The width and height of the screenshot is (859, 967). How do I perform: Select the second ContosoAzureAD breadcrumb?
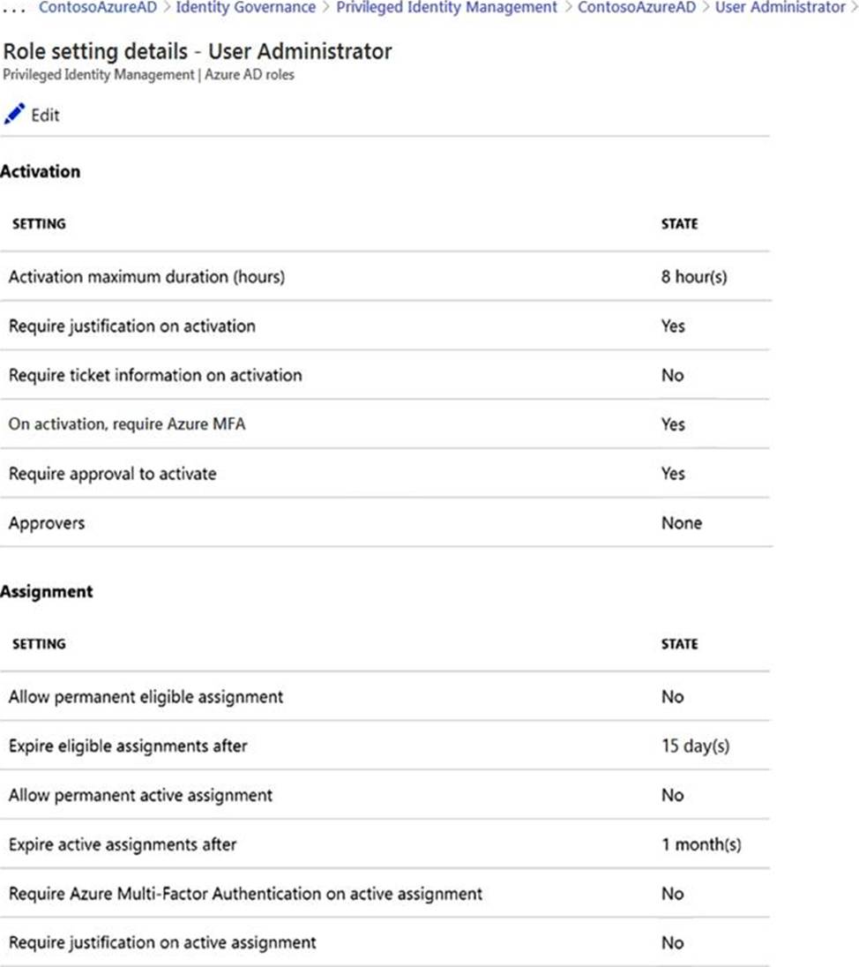[x=636, y=7]
